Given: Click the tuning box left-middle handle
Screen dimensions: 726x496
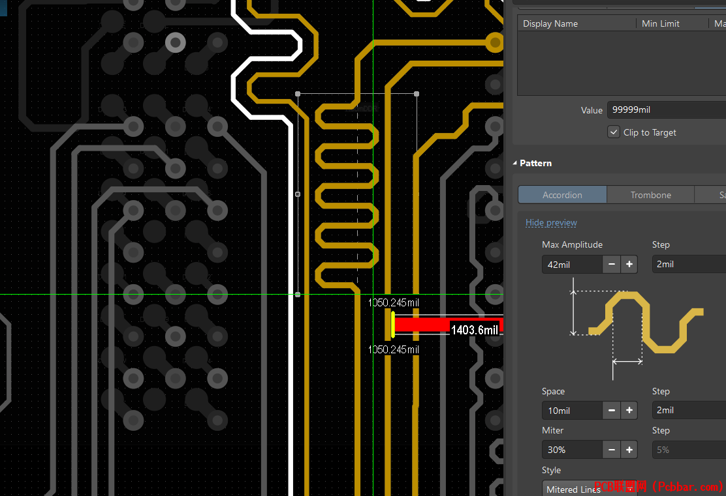Looking at the screenshot, I should pyautogui.click(x=298, y=194).
